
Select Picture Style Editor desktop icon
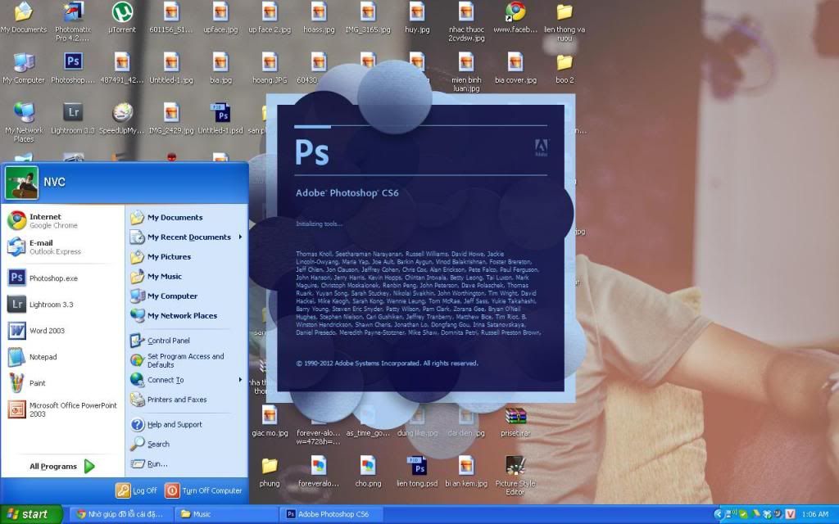515,475
